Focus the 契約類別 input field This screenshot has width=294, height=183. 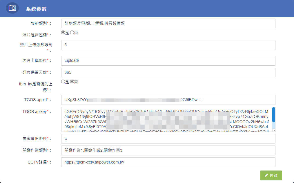[168, 23]
